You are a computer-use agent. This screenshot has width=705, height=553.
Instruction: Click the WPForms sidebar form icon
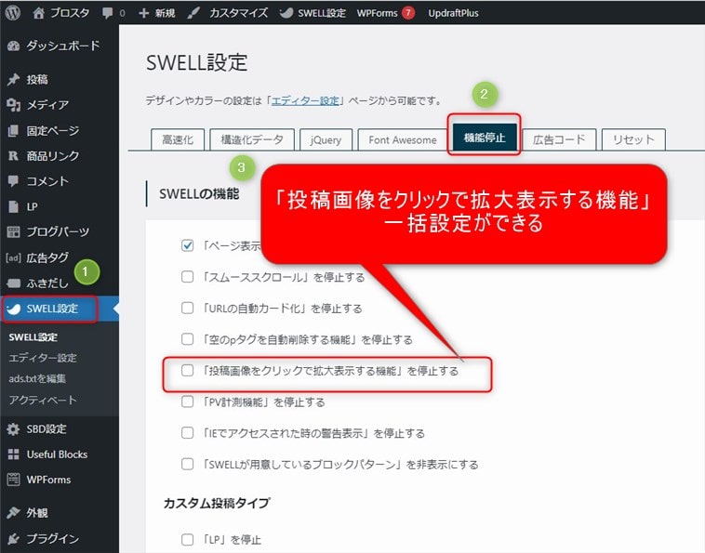[x=14, y=480]
